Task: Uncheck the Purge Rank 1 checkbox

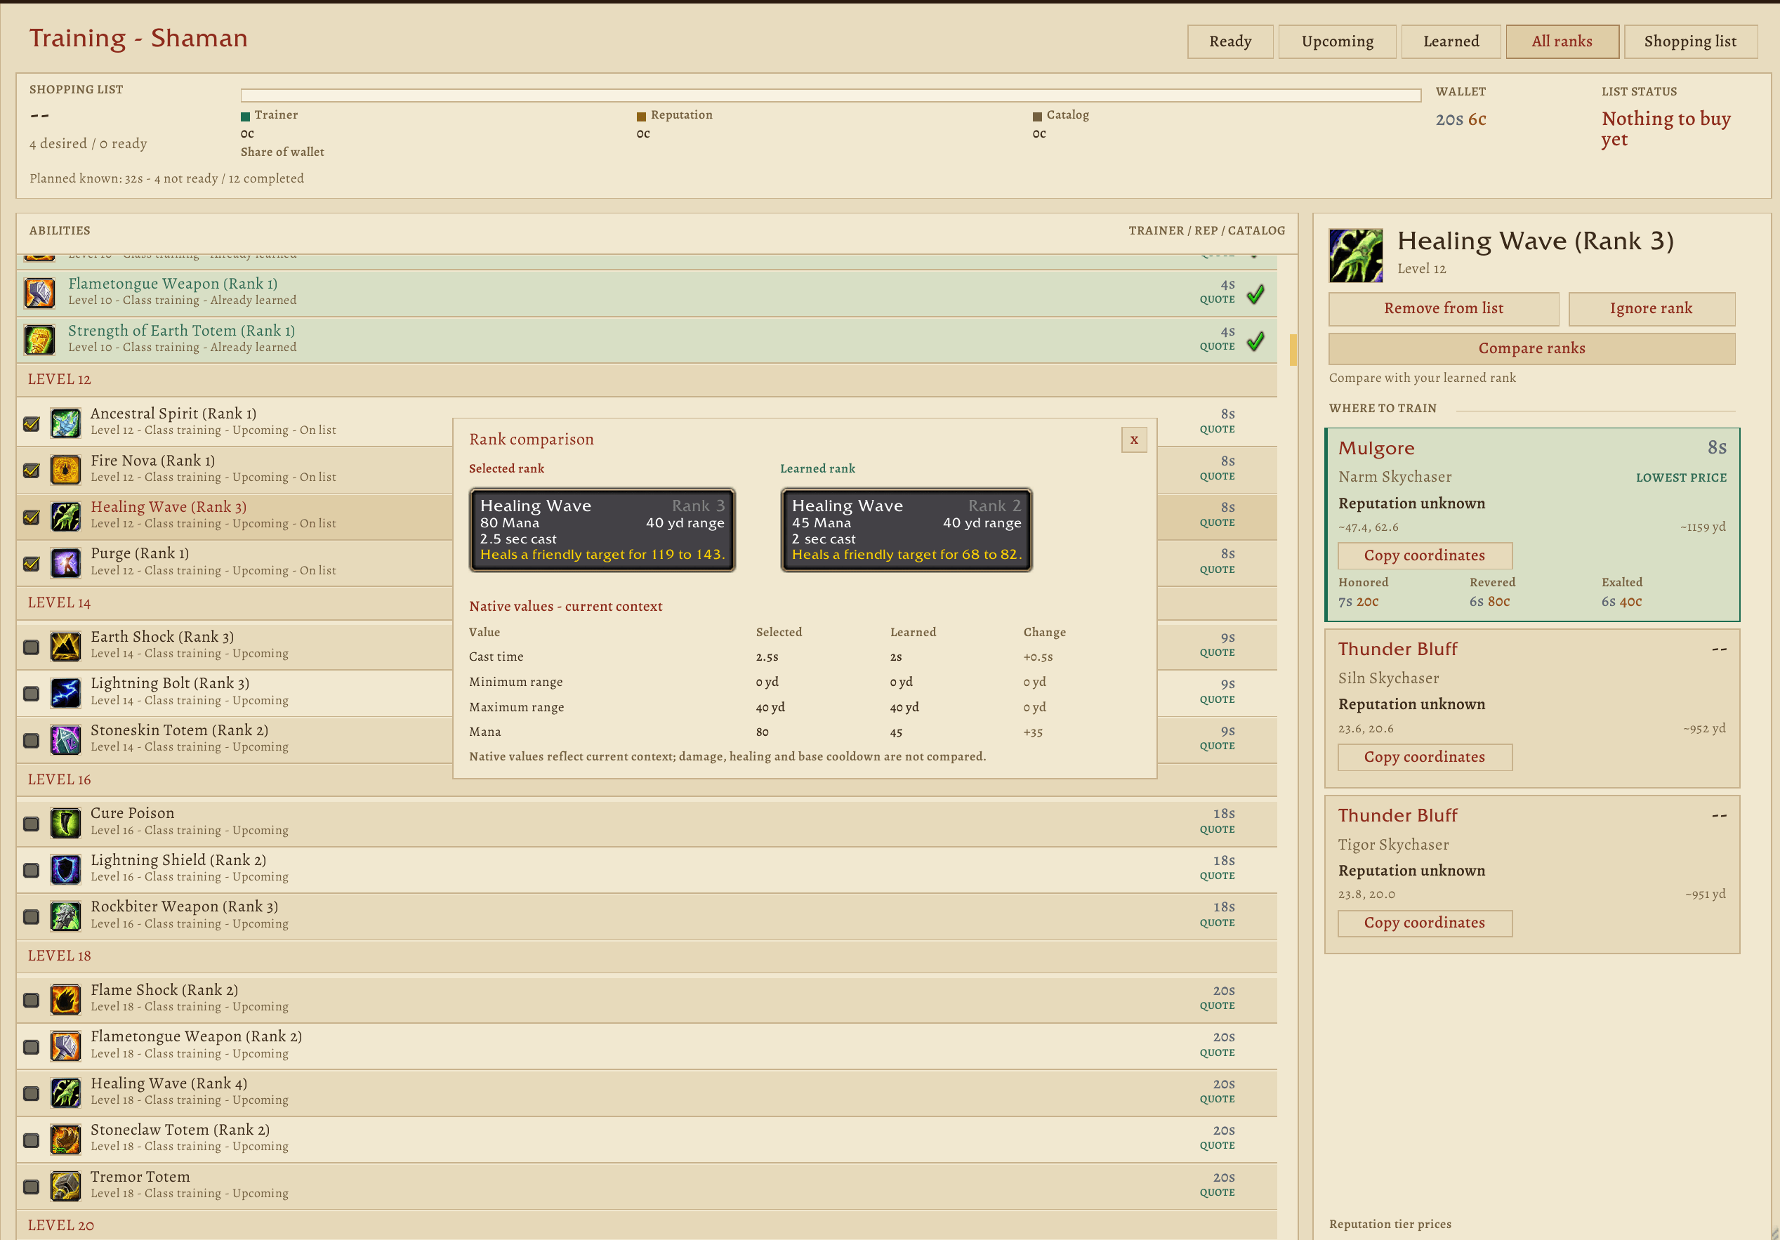Action: (31, 563)
